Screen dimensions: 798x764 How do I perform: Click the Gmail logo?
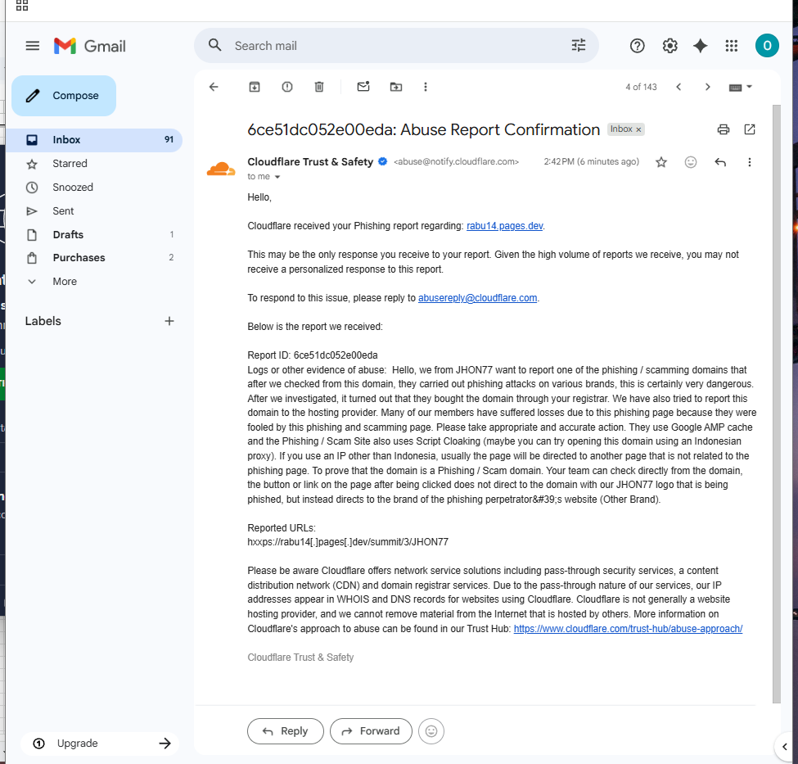coord(90,46)
